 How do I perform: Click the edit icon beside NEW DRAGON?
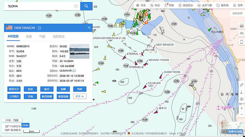point(40,28)
